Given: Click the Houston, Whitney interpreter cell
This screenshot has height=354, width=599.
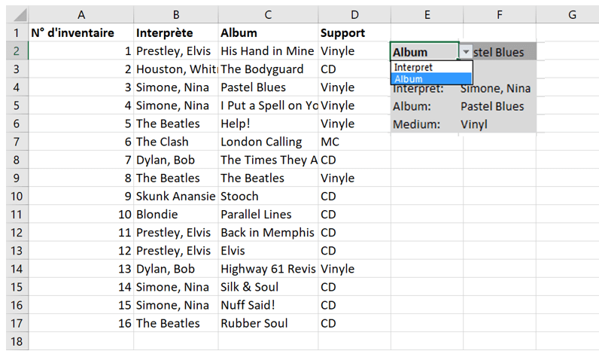Looking at the screenshot, I should click(x=176, y=69).
